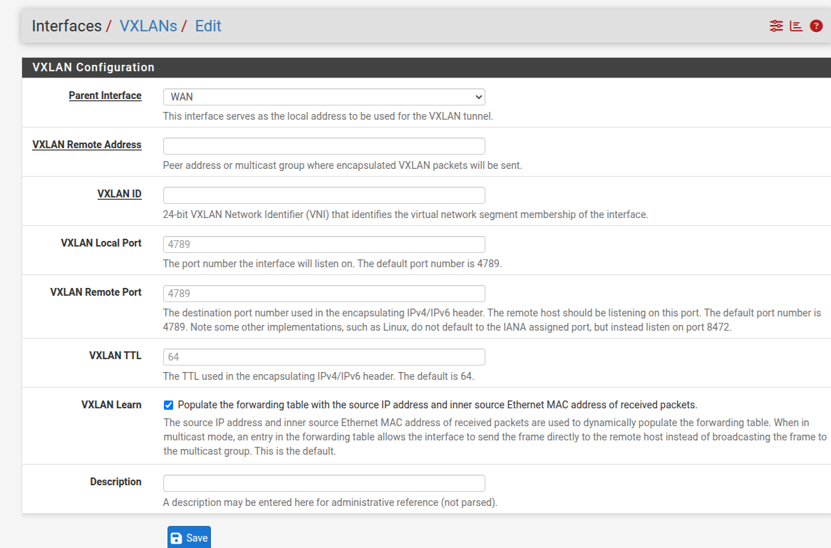Expand the Parent Interface WAN dropdown
Screen dimensions: 831x548
pos(324,97)
